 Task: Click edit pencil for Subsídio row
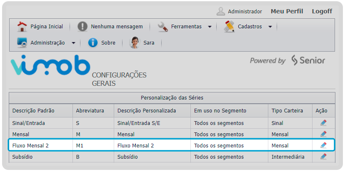click(323, 157)
